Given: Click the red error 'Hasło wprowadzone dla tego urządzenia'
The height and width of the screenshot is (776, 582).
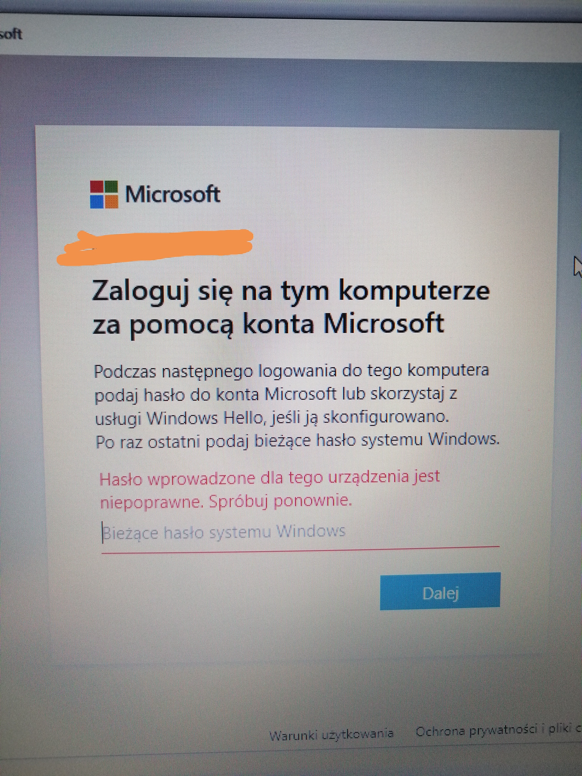Looking at the screenshot, I should (269, 477).
